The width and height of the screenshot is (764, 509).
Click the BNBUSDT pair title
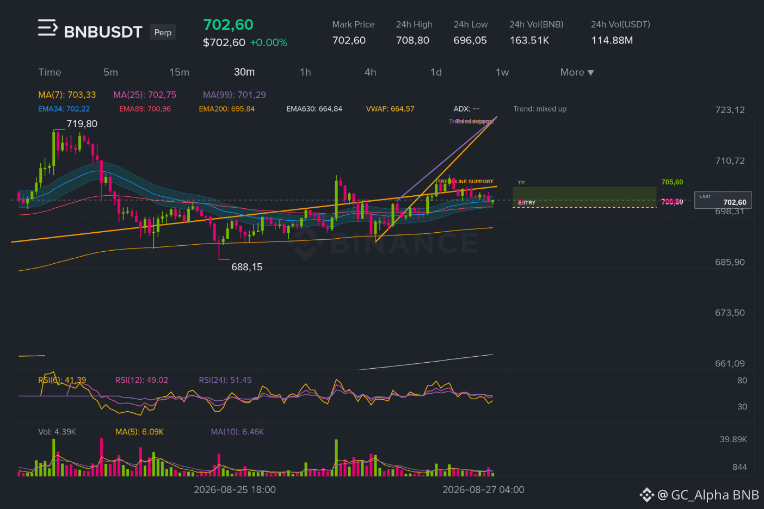(x=103, y=32)
